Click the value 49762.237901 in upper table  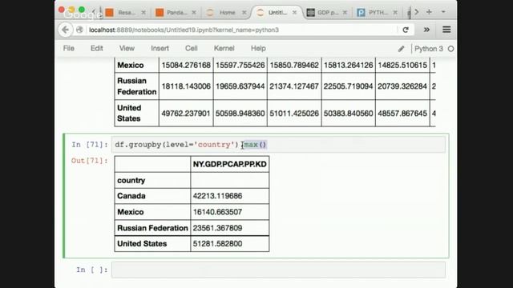(186, 114)
